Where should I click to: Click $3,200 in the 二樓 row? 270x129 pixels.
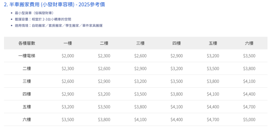pyautogui.click(x=177, y=69)
